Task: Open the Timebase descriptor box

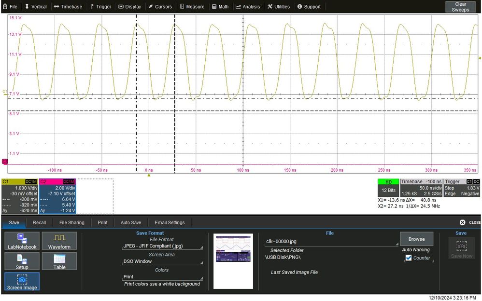Action: pos(421,188)
